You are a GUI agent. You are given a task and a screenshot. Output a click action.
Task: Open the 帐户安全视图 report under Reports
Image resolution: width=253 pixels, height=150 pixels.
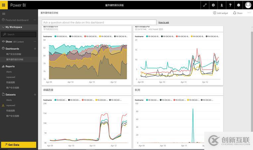tap(13, 88)
